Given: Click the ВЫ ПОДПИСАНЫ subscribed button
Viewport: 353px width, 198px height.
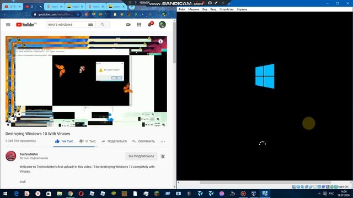Looking at the screenshot, I should 141,156.
